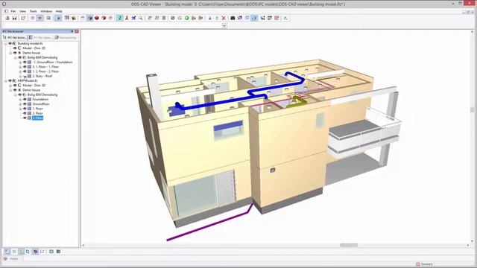
Task: Click the open file icon in toolbar
Action: (7, 18)
